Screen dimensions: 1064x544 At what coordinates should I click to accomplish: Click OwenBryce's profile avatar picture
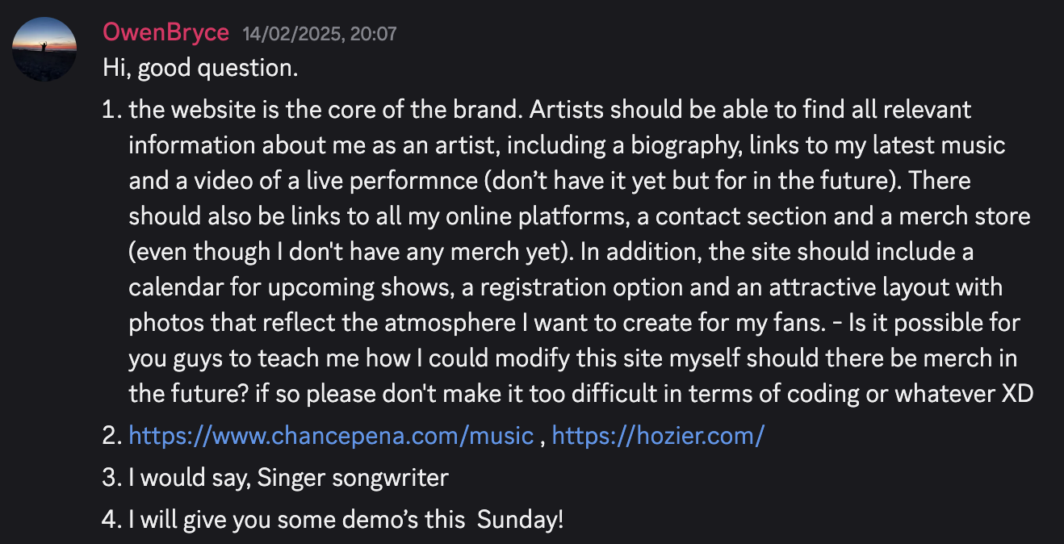(x=44, y=49)
